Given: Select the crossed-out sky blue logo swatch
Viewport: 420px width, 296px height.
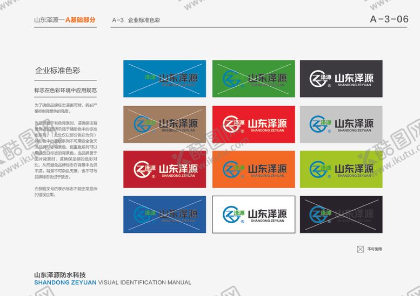Looking at the screenshot, I should [x=164, y=79].
